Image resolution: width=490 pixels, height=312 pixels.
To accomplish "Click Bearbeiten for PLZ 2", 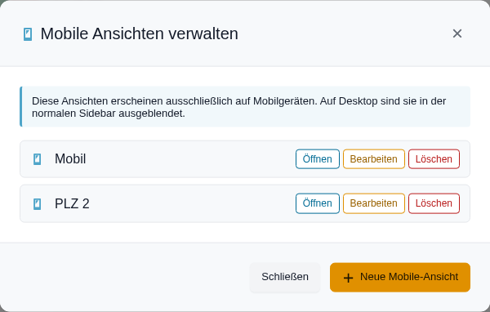I will tap(374, 203).
